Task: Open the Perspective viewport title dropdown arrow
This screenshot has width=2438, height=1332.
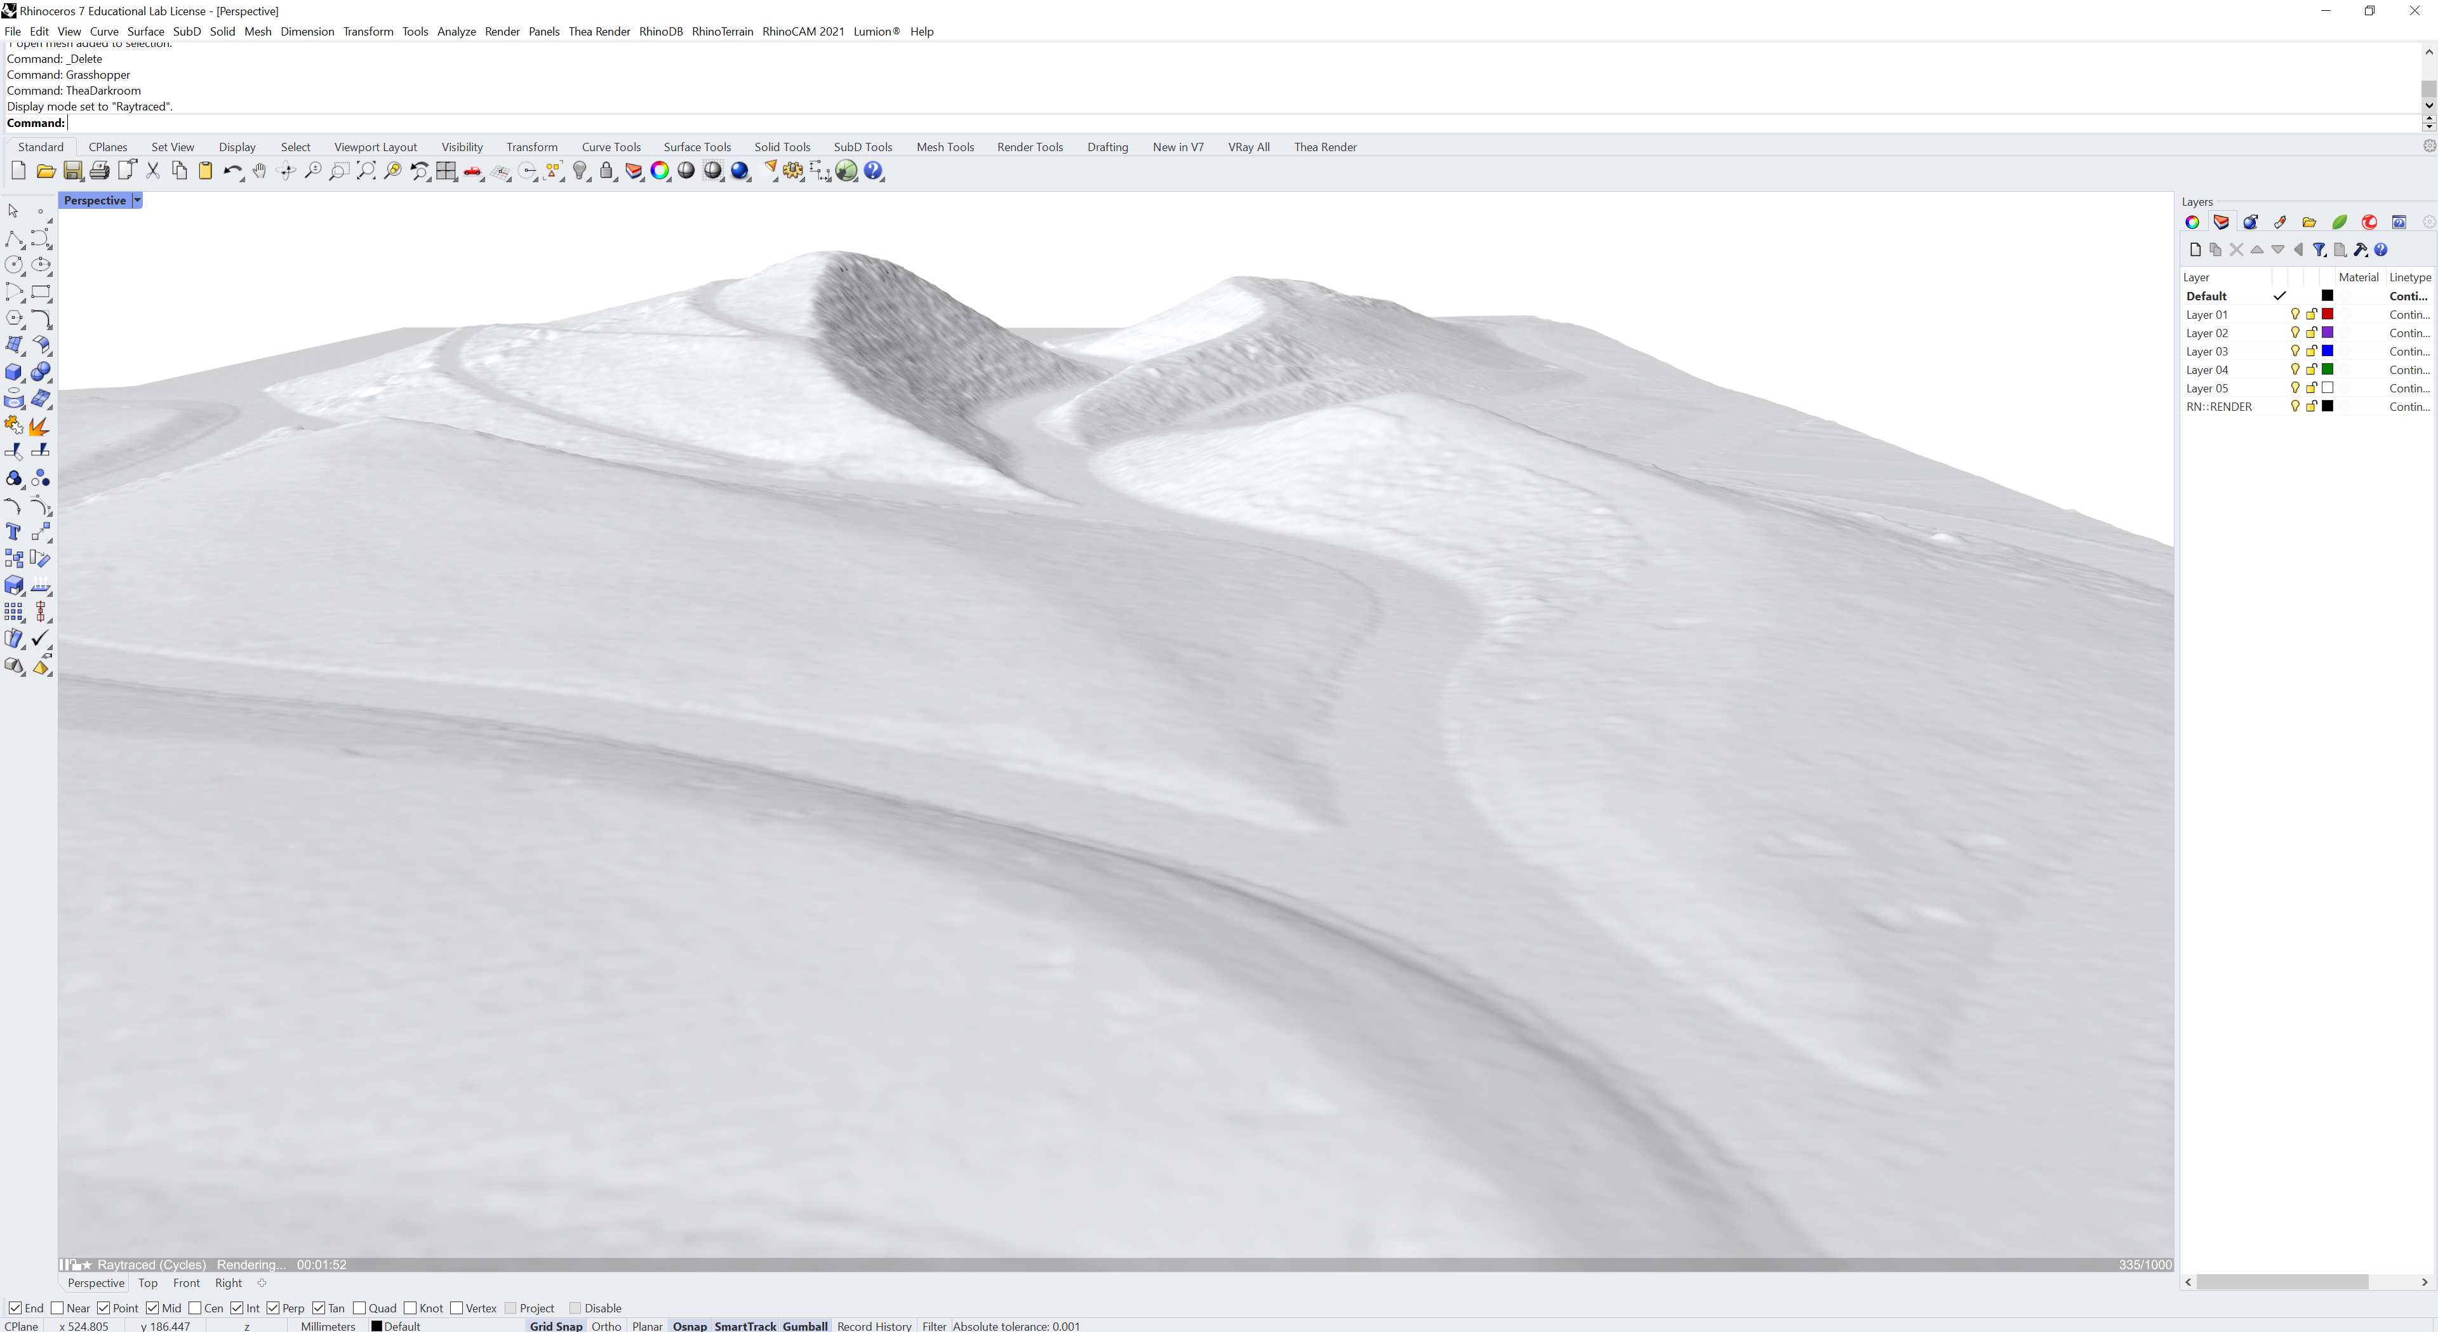Action: pos(137,201)
